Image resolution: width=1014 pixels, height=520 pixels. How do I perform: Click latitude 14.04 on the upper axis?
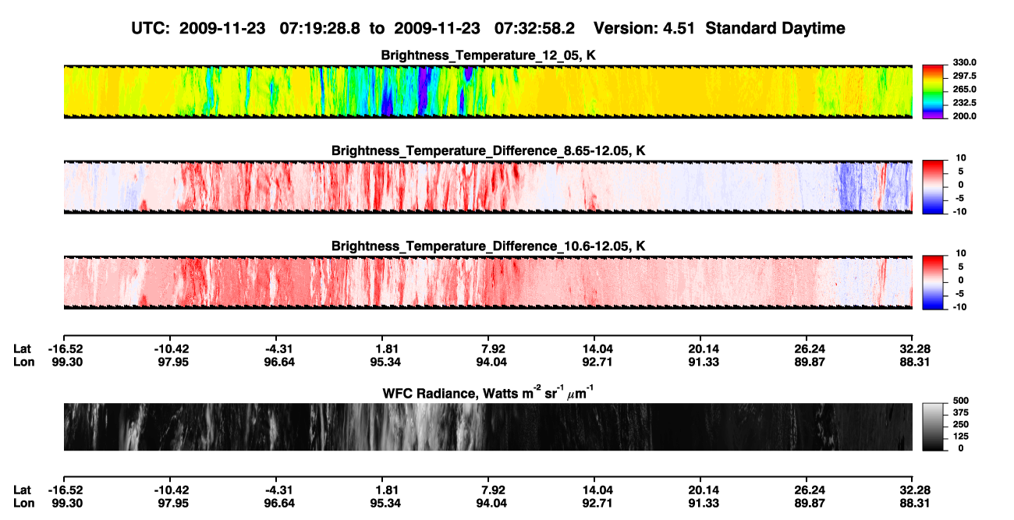[594, 349]
